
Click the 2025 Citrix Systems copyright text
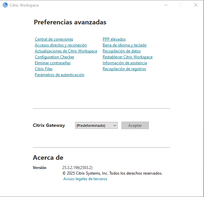tap(112, 173)
